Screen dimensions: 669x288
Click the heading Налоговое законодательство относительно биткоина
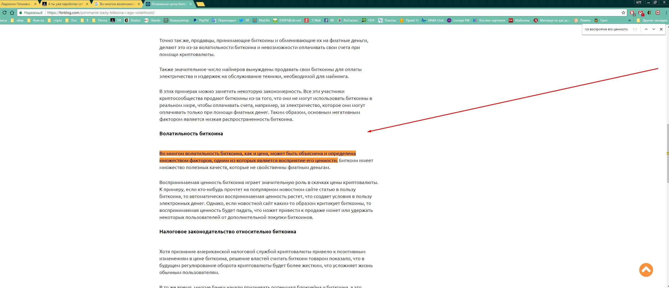pos(228,232)
